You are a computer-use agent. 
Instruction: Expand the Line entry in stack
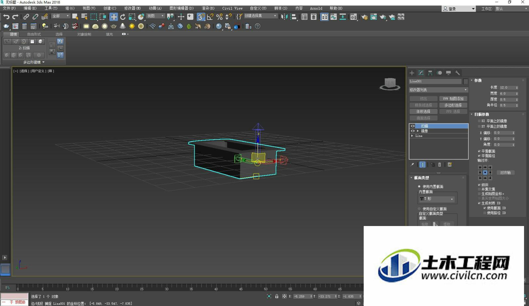pos(412,136)
